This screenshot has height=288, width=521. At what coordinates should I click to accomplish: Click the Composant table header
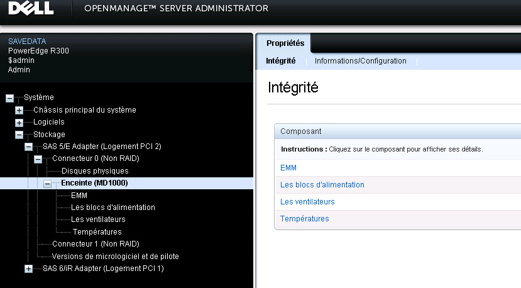tap(300, 131)
